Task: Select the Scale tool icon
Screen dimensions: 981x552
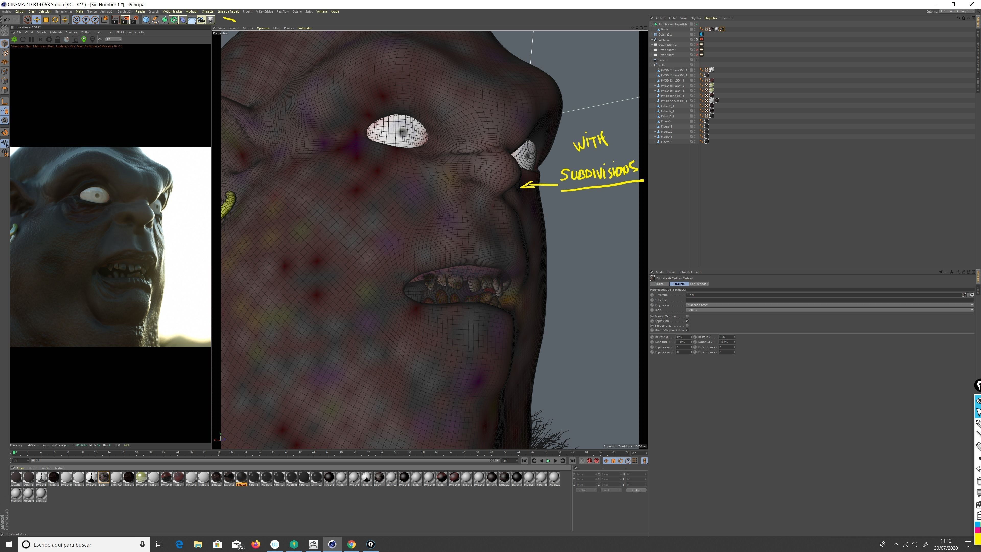Action: coord(46,20)
